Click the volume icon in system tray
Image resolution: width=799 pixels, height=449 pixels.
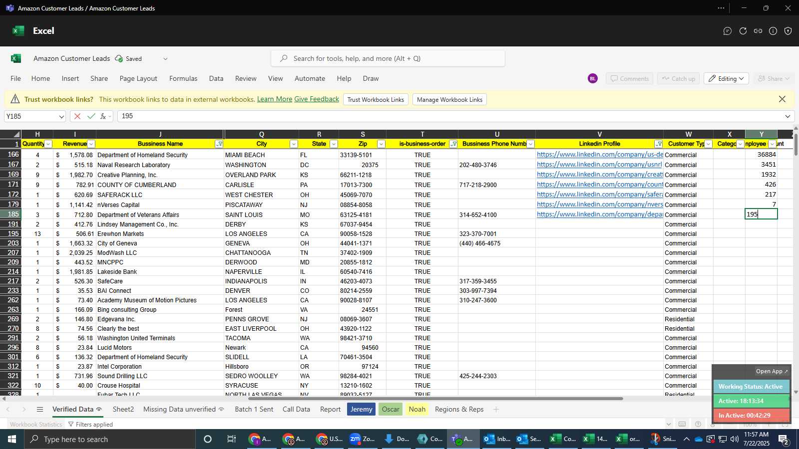(x=734, y=439)
